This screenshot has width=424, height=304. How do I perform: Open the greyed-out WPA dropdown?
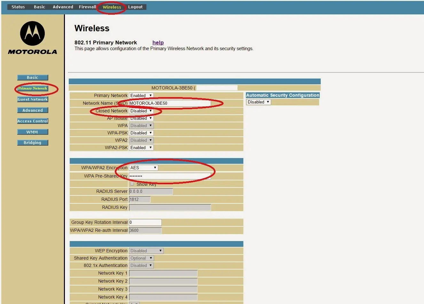tap(141, 125)
